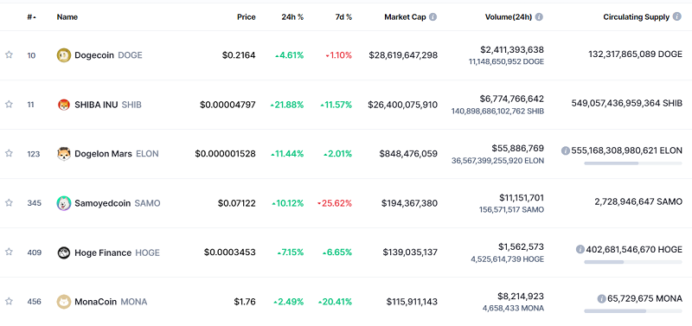Open the SHIBA INU SHIB link
Screen dimensions: 692x326
108,105
